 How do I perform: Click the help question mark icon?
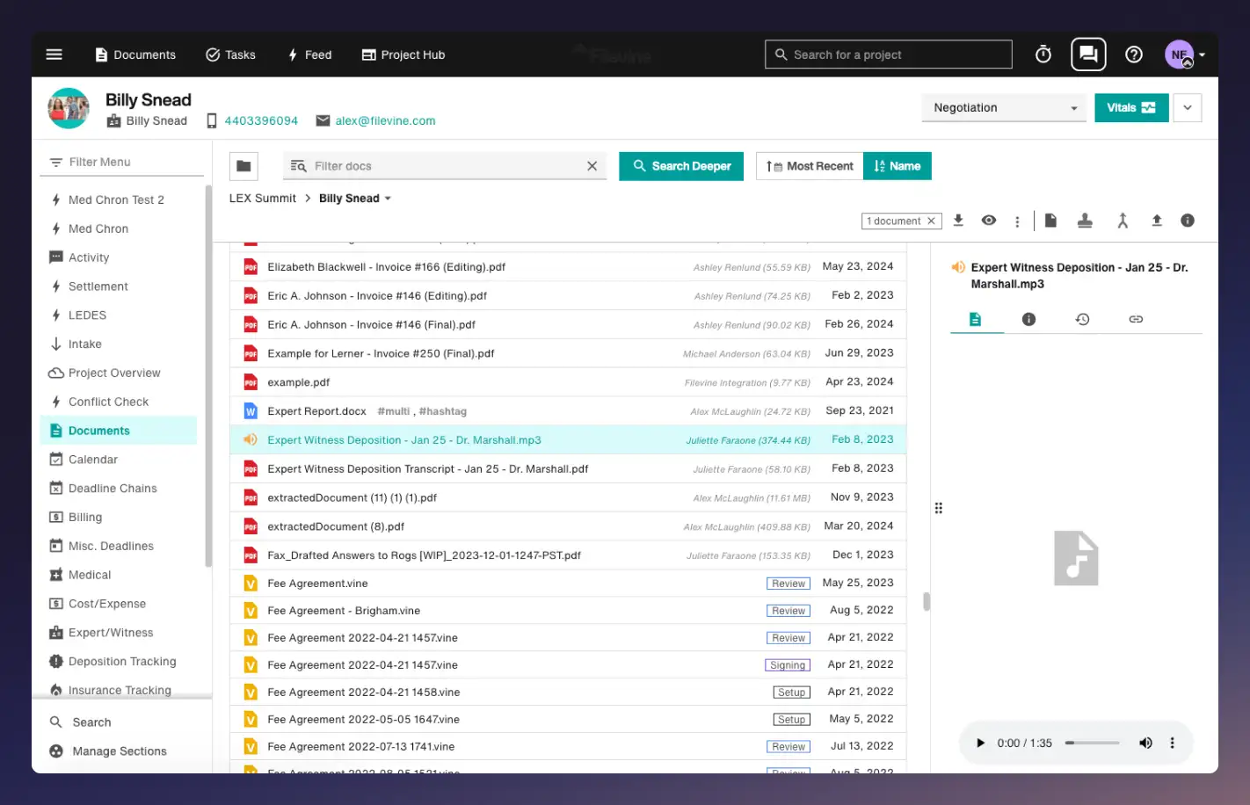1133,54
